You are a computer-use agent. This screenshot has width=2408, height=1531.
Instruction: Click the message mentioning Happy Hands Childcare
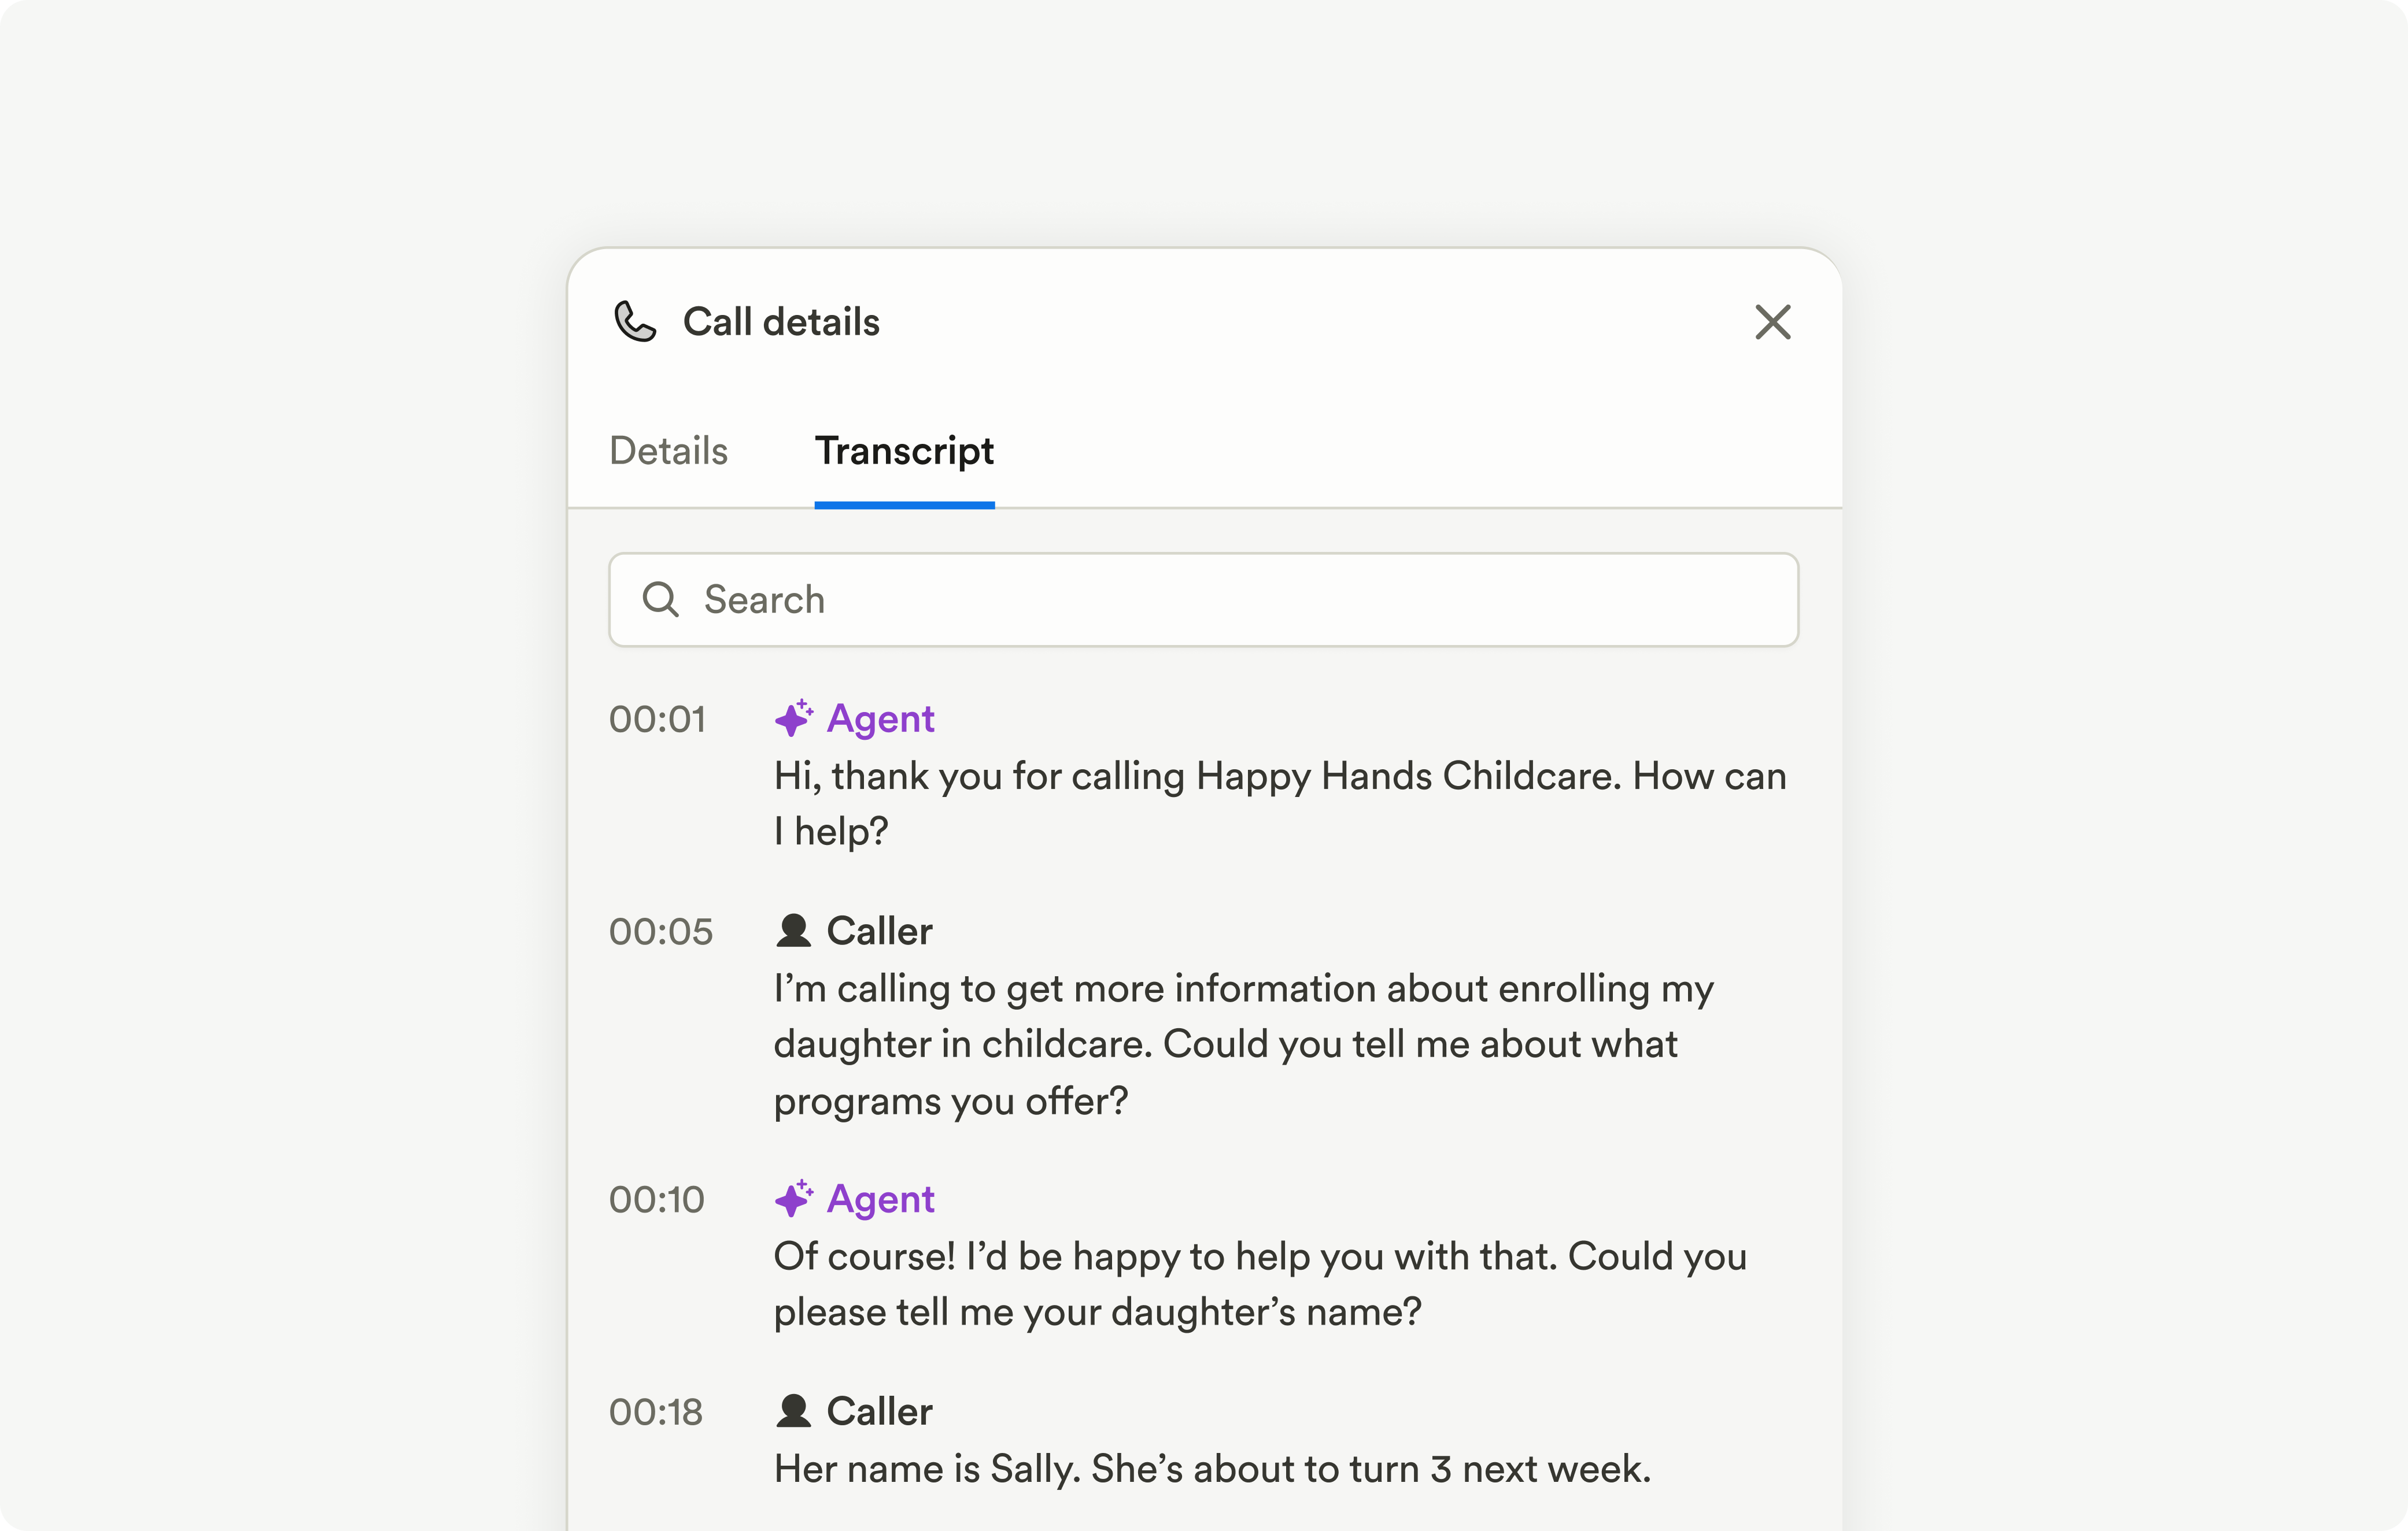1280,802
